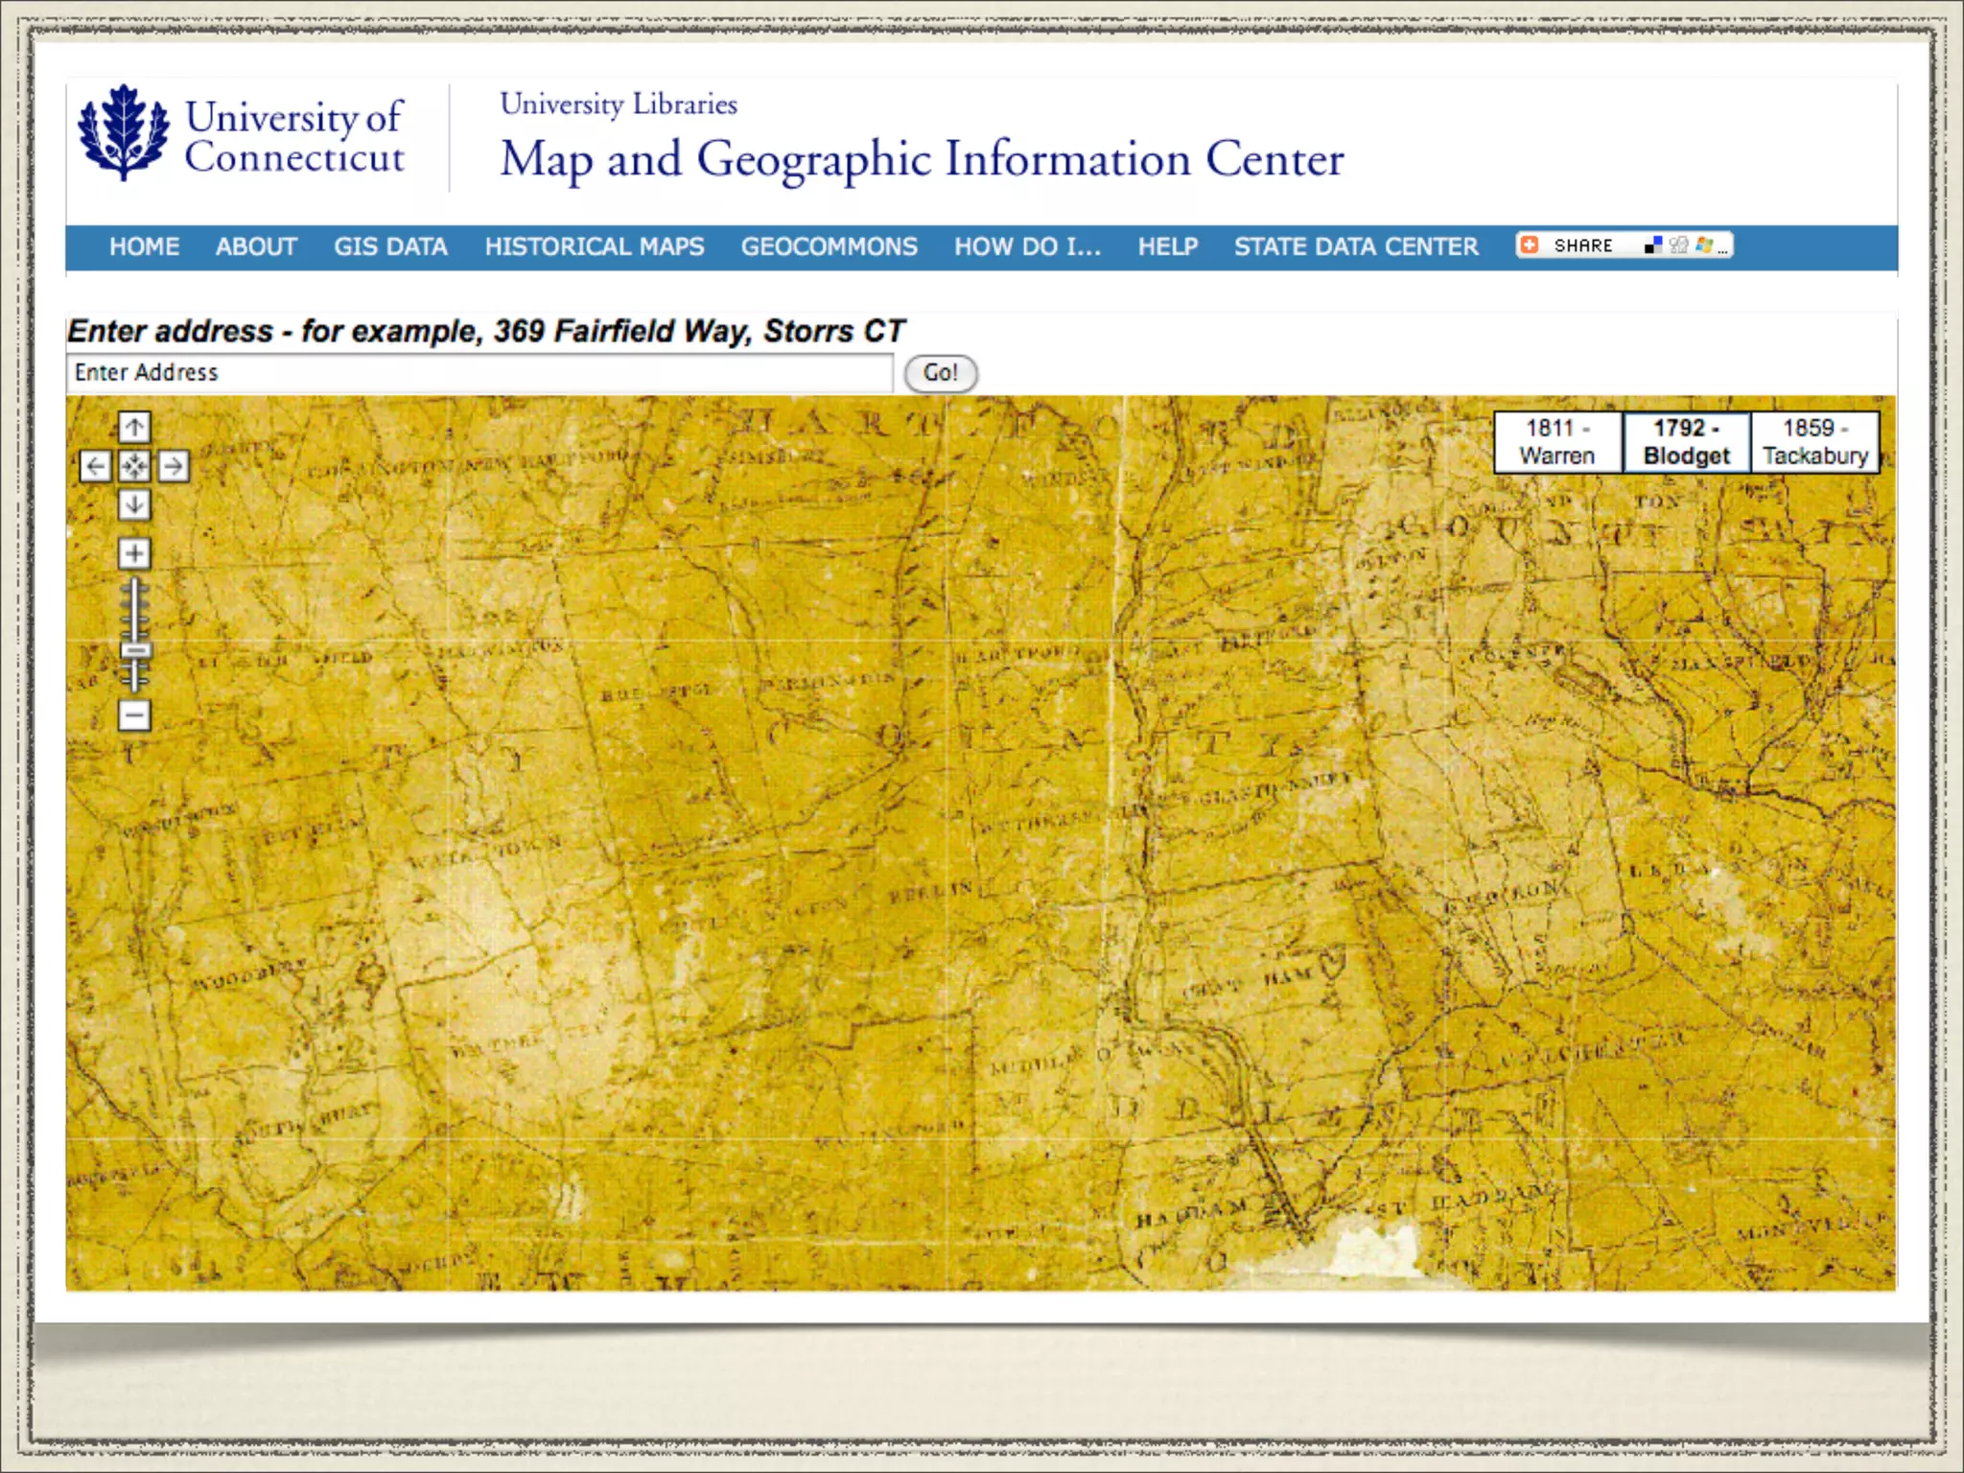Switch map layer to 1859 Tackabury
This screenshot has height=1473, width=1964.
click(x=1814, y=442)
